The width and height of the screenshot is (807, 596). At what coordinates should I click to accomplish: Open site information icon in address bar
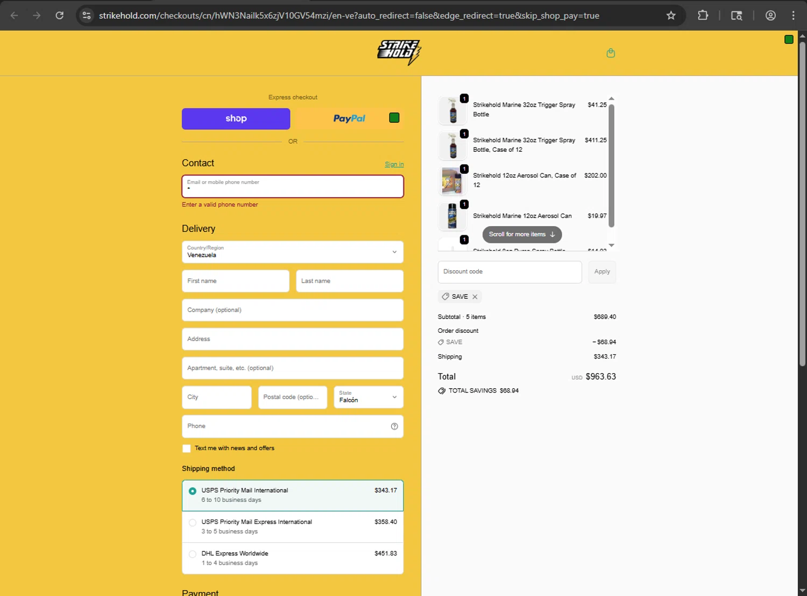(x=86, y=16)
